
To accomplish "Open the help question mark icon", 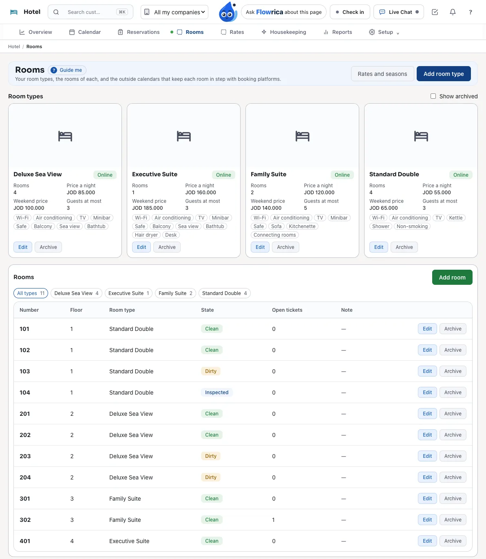I will pos(471,12).
